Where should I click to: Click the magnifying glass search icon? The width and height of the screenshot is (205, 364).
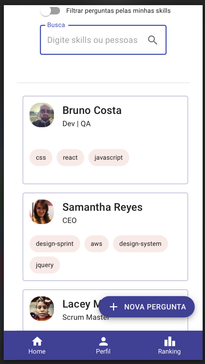point(153,40)
